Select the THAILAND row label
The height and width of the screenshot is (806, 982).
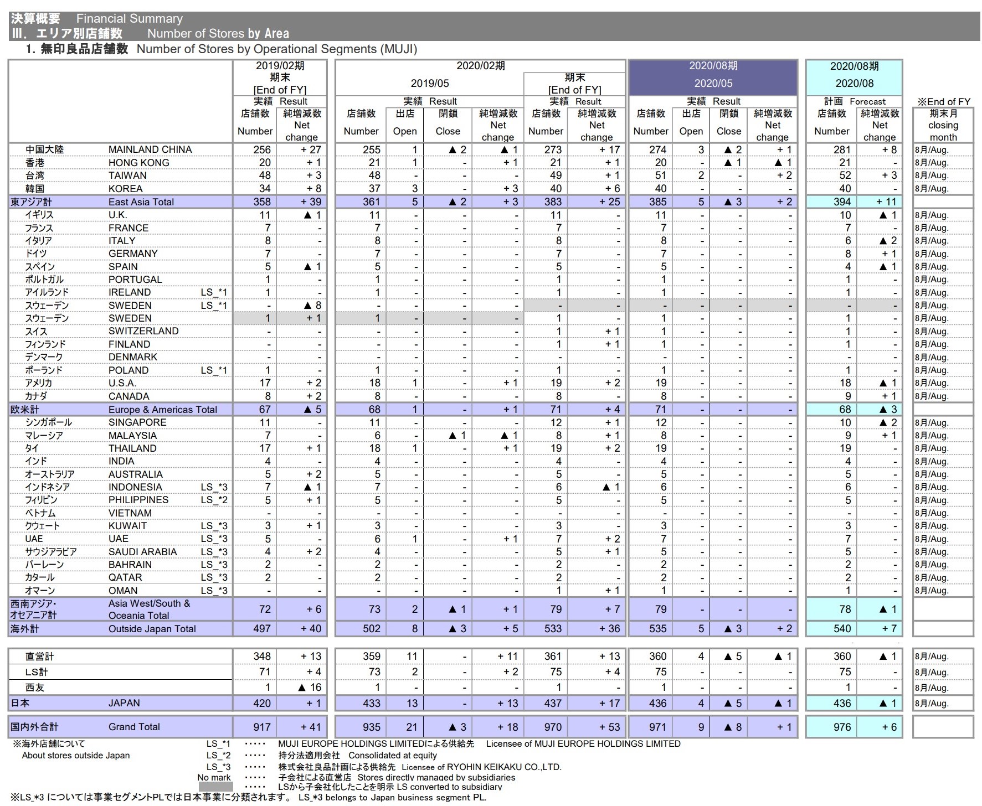[x=132, y=448]
